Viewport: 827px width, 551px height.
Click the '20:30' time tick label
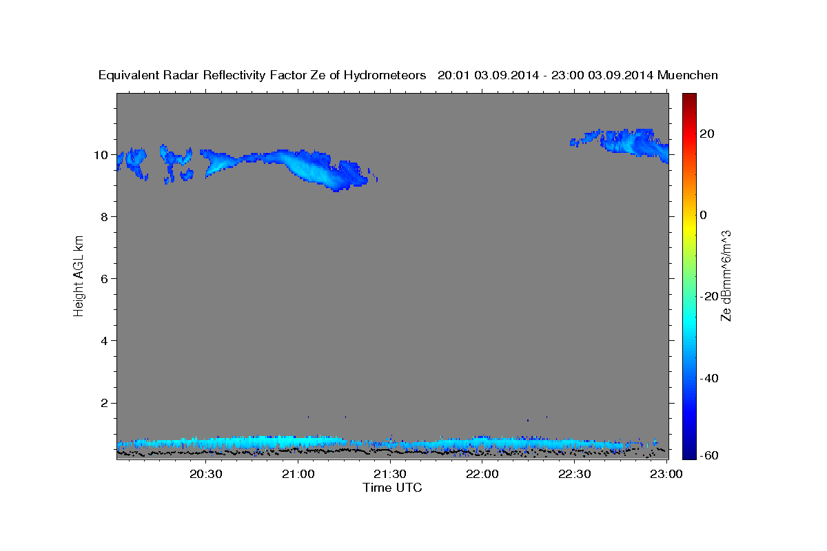pos(206,475)
